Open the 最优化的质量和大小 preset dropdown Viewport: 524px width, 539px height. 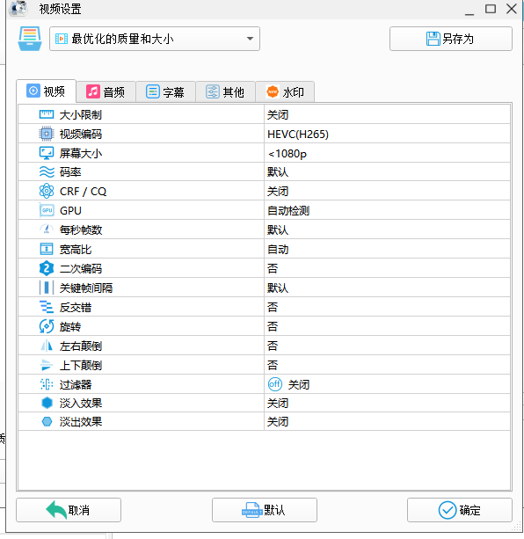tap(155, 39)
